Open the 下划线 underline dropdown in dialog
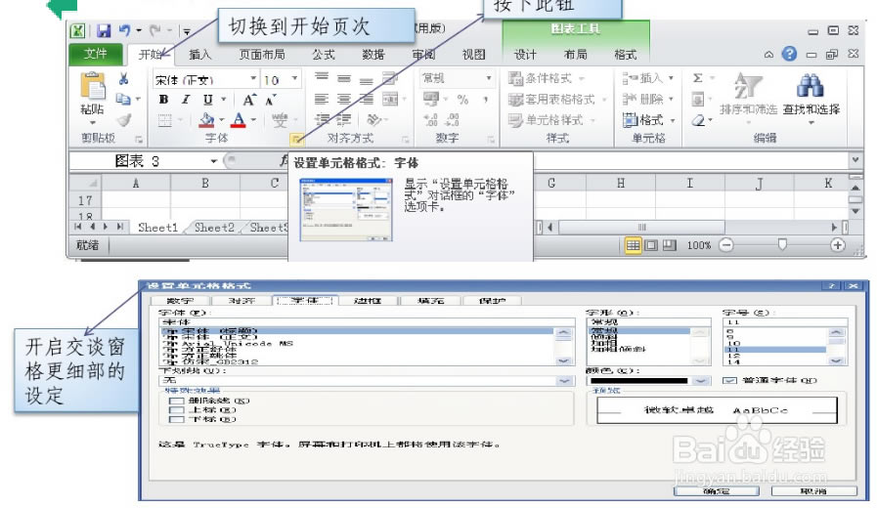The width and height of the screenshot is (877, 508). (564, 381)
